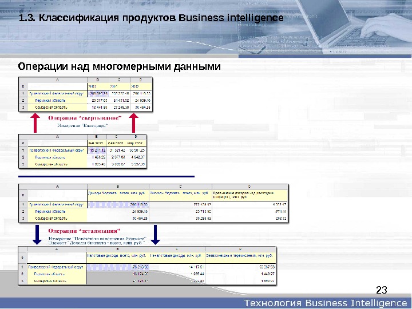
Task: Click the "Неналоговые доходы, млн. руб." heading
Action: [x=176, y=255]
